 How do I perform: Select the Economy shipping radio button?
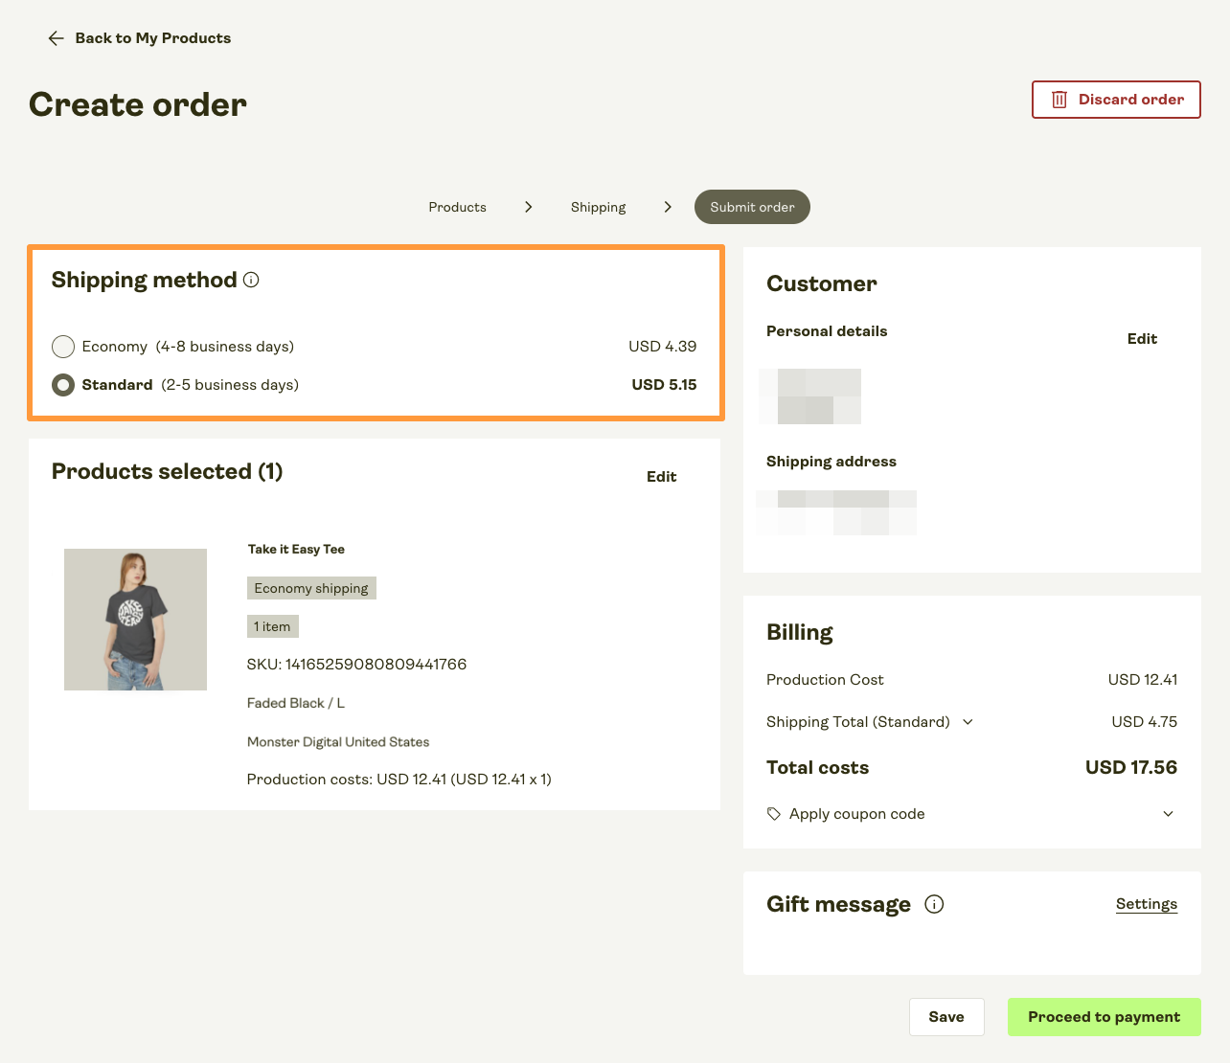point(63,346)
